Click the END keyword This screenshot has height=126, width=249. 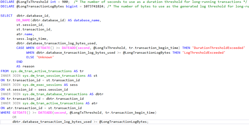point(19,62)
